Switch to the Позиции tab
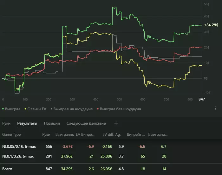 tap(52, 123)
